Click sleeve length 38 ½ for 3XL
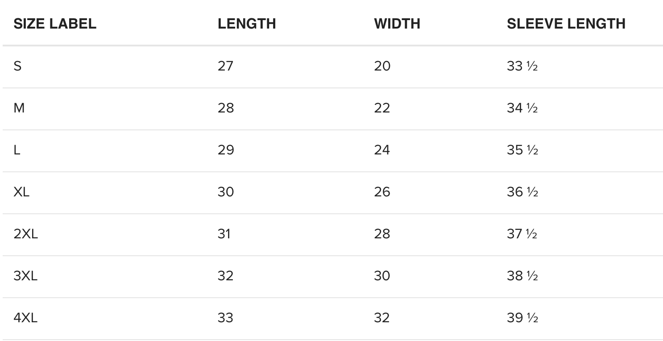Screen dimensions: 663x341 click(x=522, y=276)
